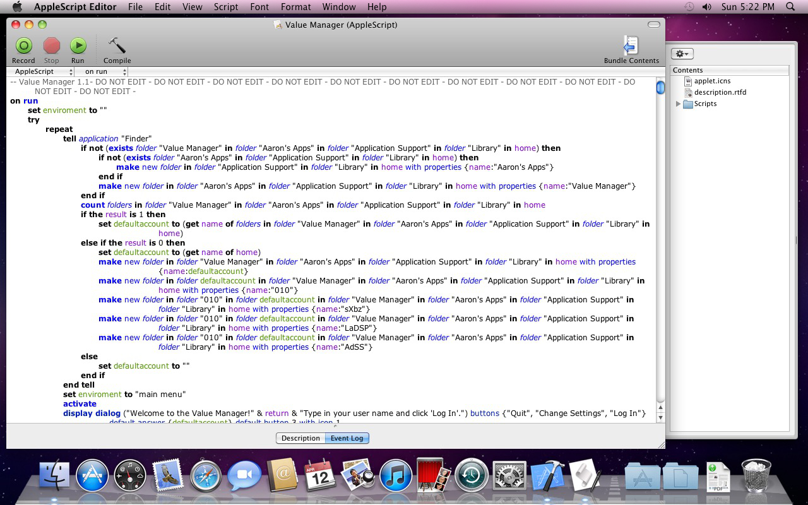This screenshot has width=808, height=505.
Task: Switch to the Description tab
Action: click(300, 438)
